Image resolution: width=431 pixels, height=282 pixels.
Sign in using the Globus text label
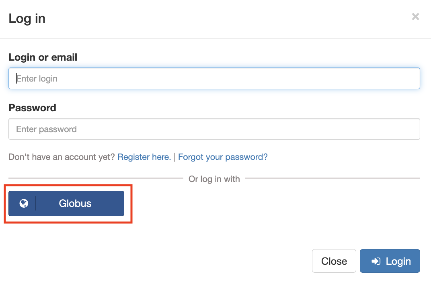click(75, 203)
